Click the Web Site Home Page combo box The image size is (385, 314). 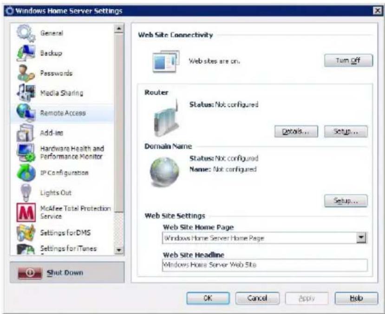click(265, 238)
